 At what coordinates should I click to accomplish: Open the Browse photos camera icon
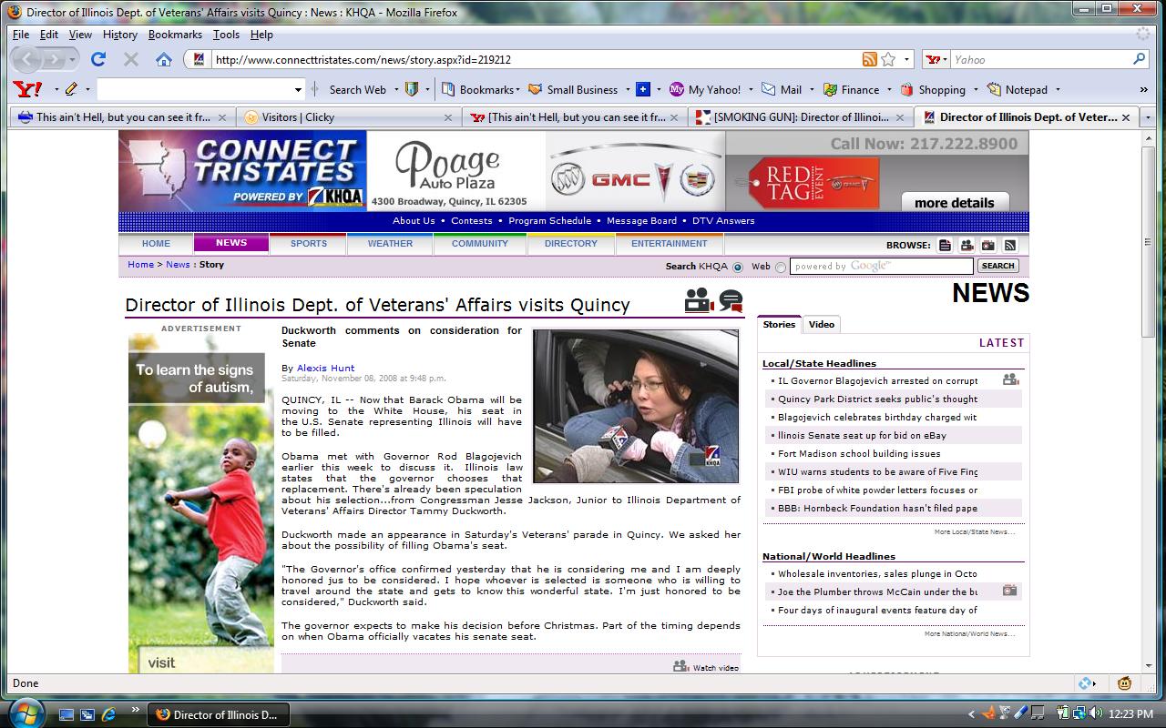tap(988, 245)
